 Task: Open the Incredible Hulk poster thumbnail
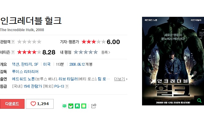[173, 61]
